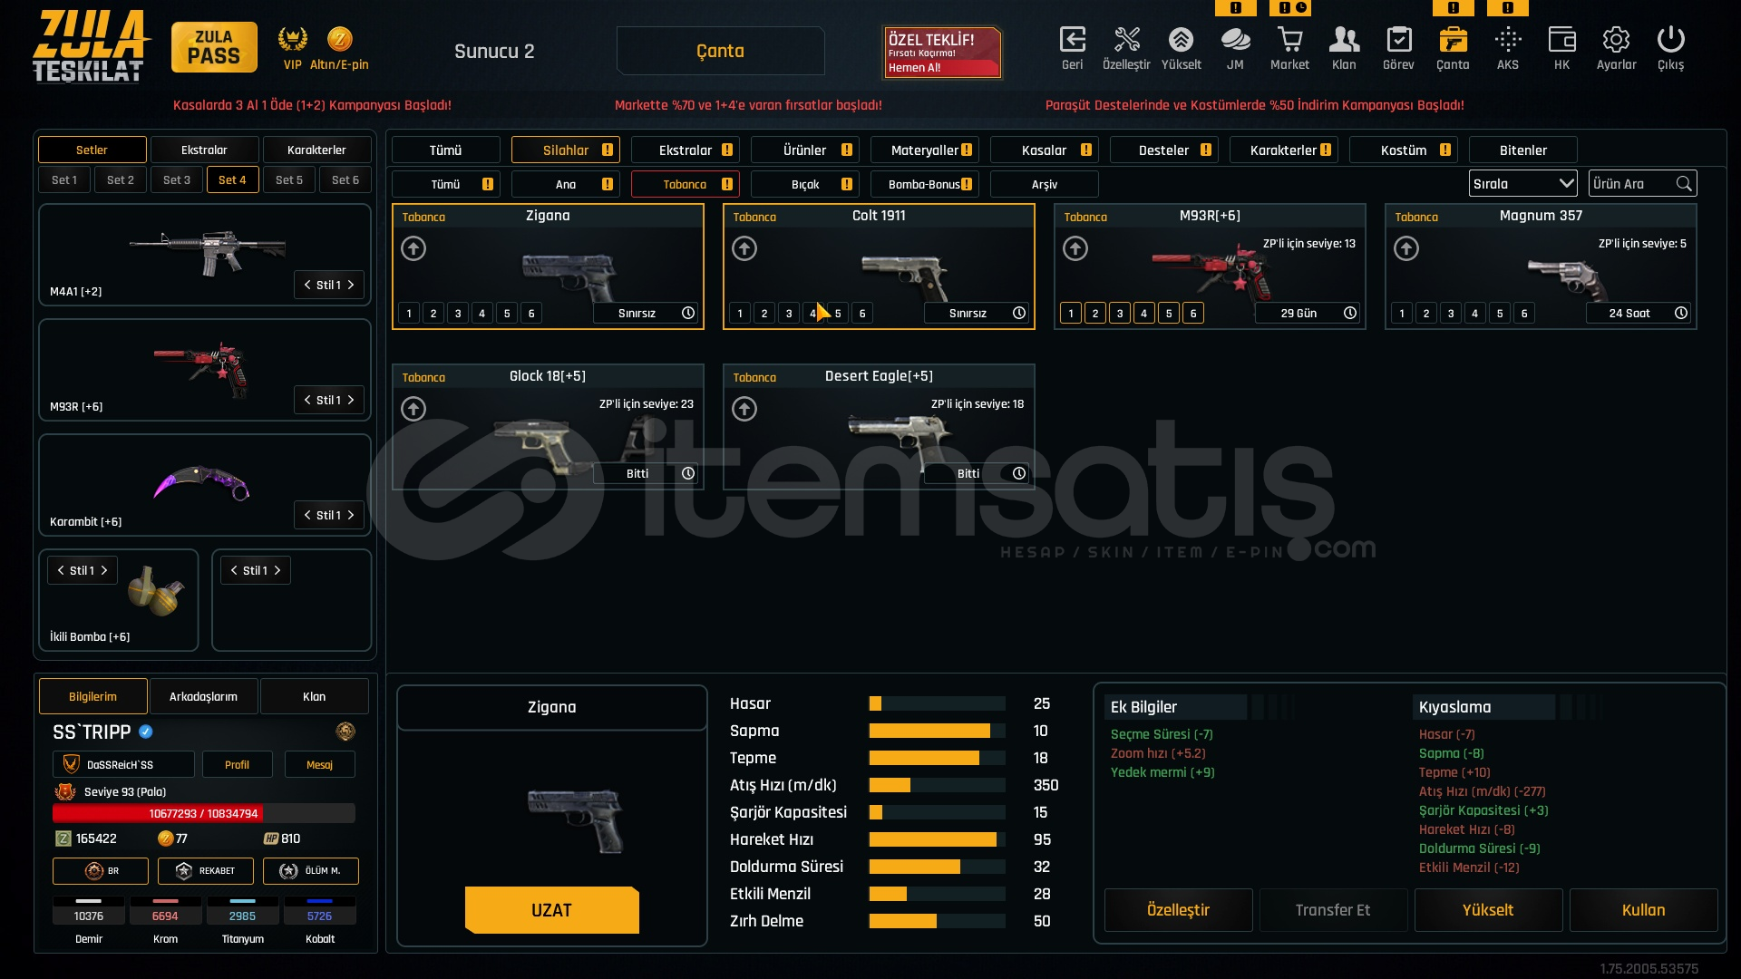Image resolution: width=1741 pixels, height=979 pixels.
Task: Open the Altın/E-pin coin icon
Action: click(339, 39)
